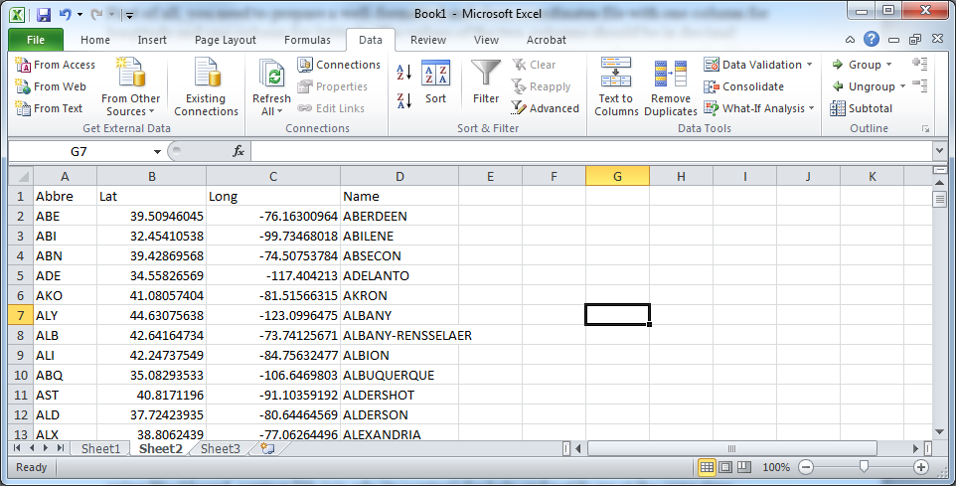Import data using From Access

tap(56, 65)
